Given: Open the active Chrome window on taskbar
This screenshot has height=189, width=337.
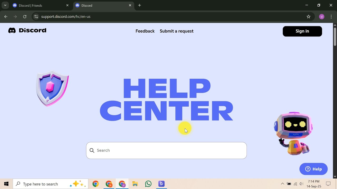Looking at the screenshot, I should coord(122,184).
